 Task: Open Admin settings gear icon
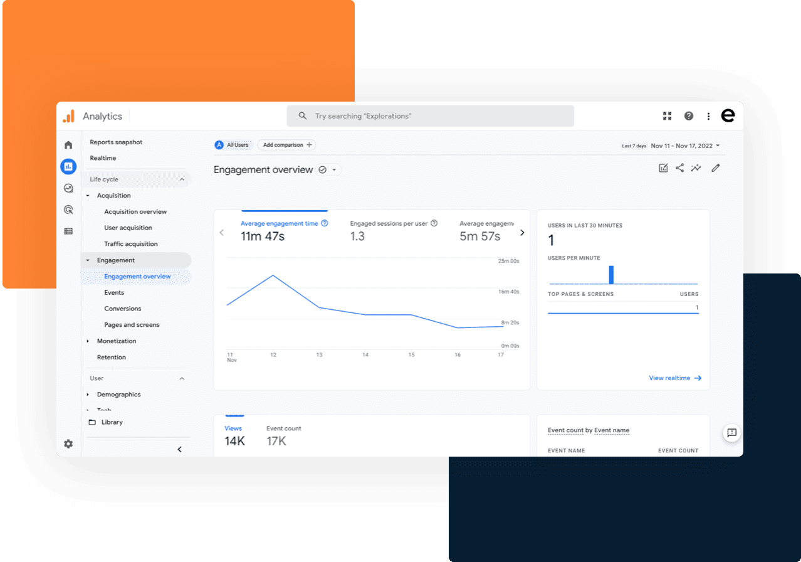[x=68, y=443]
